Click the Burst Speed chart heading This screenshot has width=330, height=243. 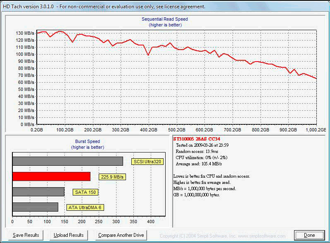tap(86, 141)
